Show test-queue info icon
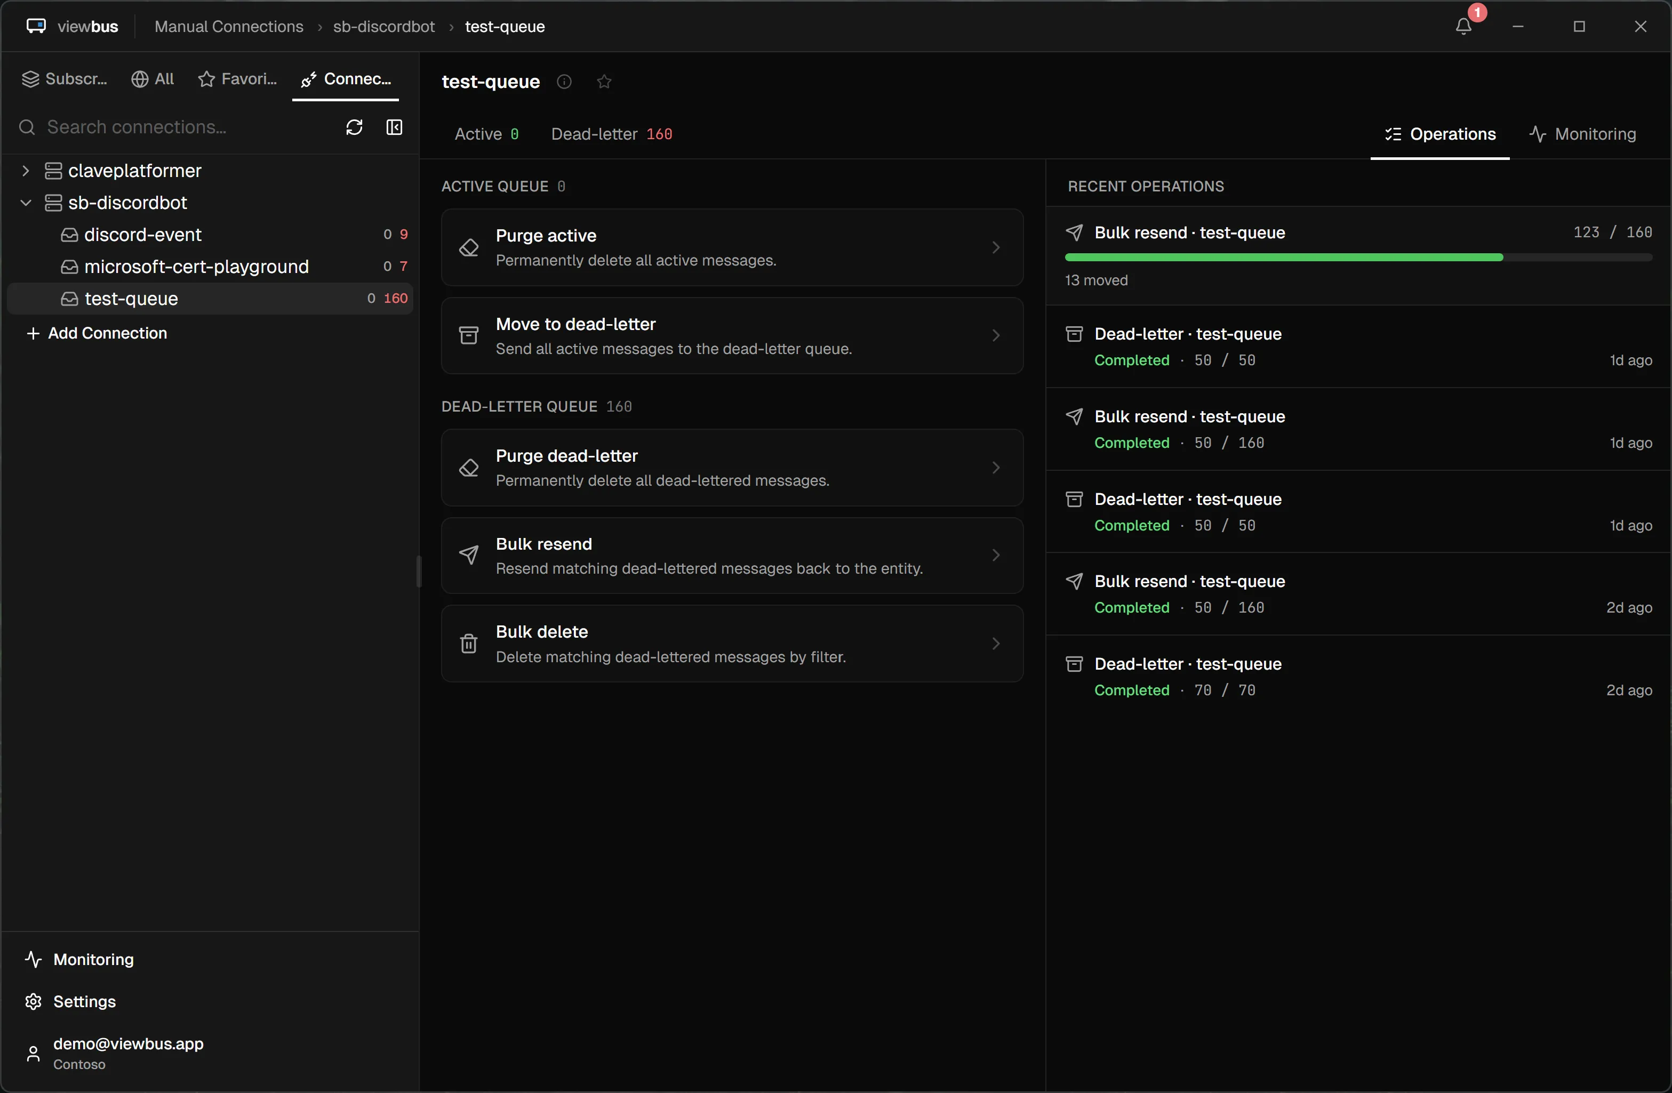Screen dimensions: 1672x1093 coord(564,82)
